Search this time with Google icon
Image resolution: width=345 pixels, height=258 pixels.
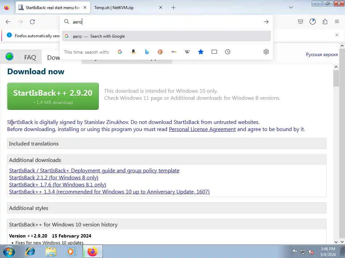tap(120, 52)
